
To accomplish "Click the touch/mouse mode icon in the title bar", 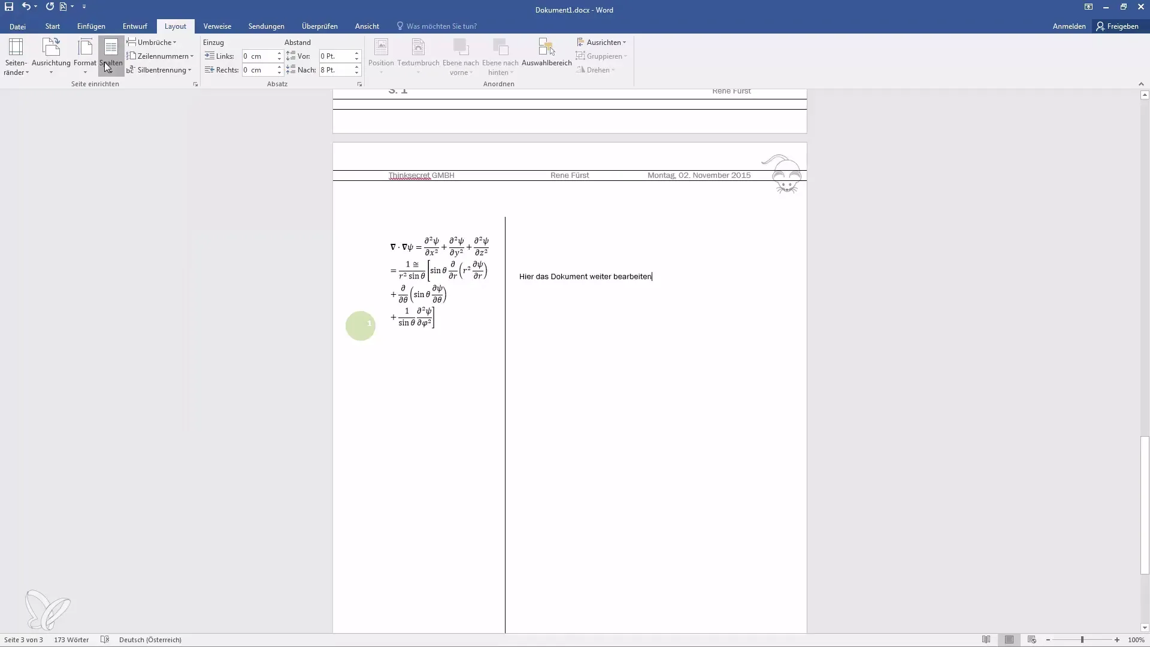I will (x=63, y=7).
